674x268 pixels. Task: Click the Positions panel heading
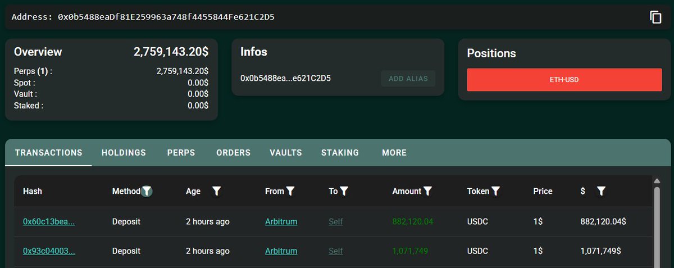click(491, 53)
